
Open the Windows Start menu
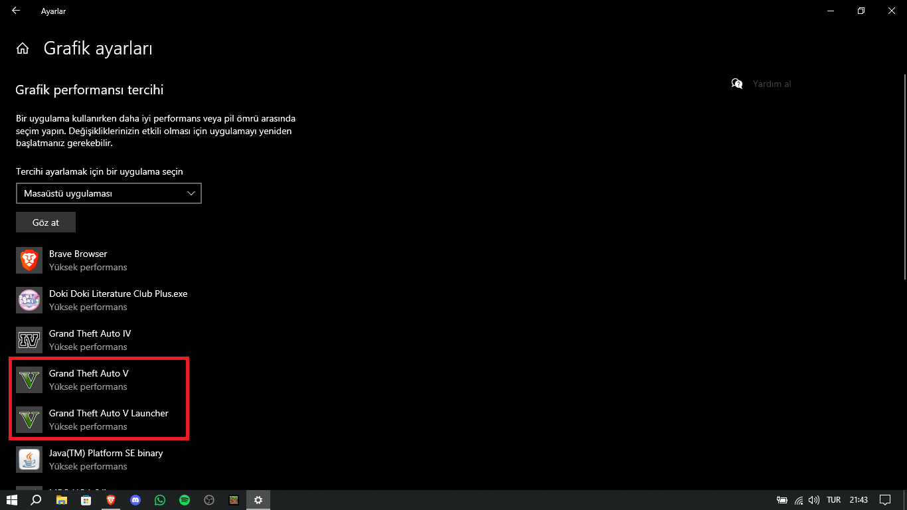click(x=12, y=500)
